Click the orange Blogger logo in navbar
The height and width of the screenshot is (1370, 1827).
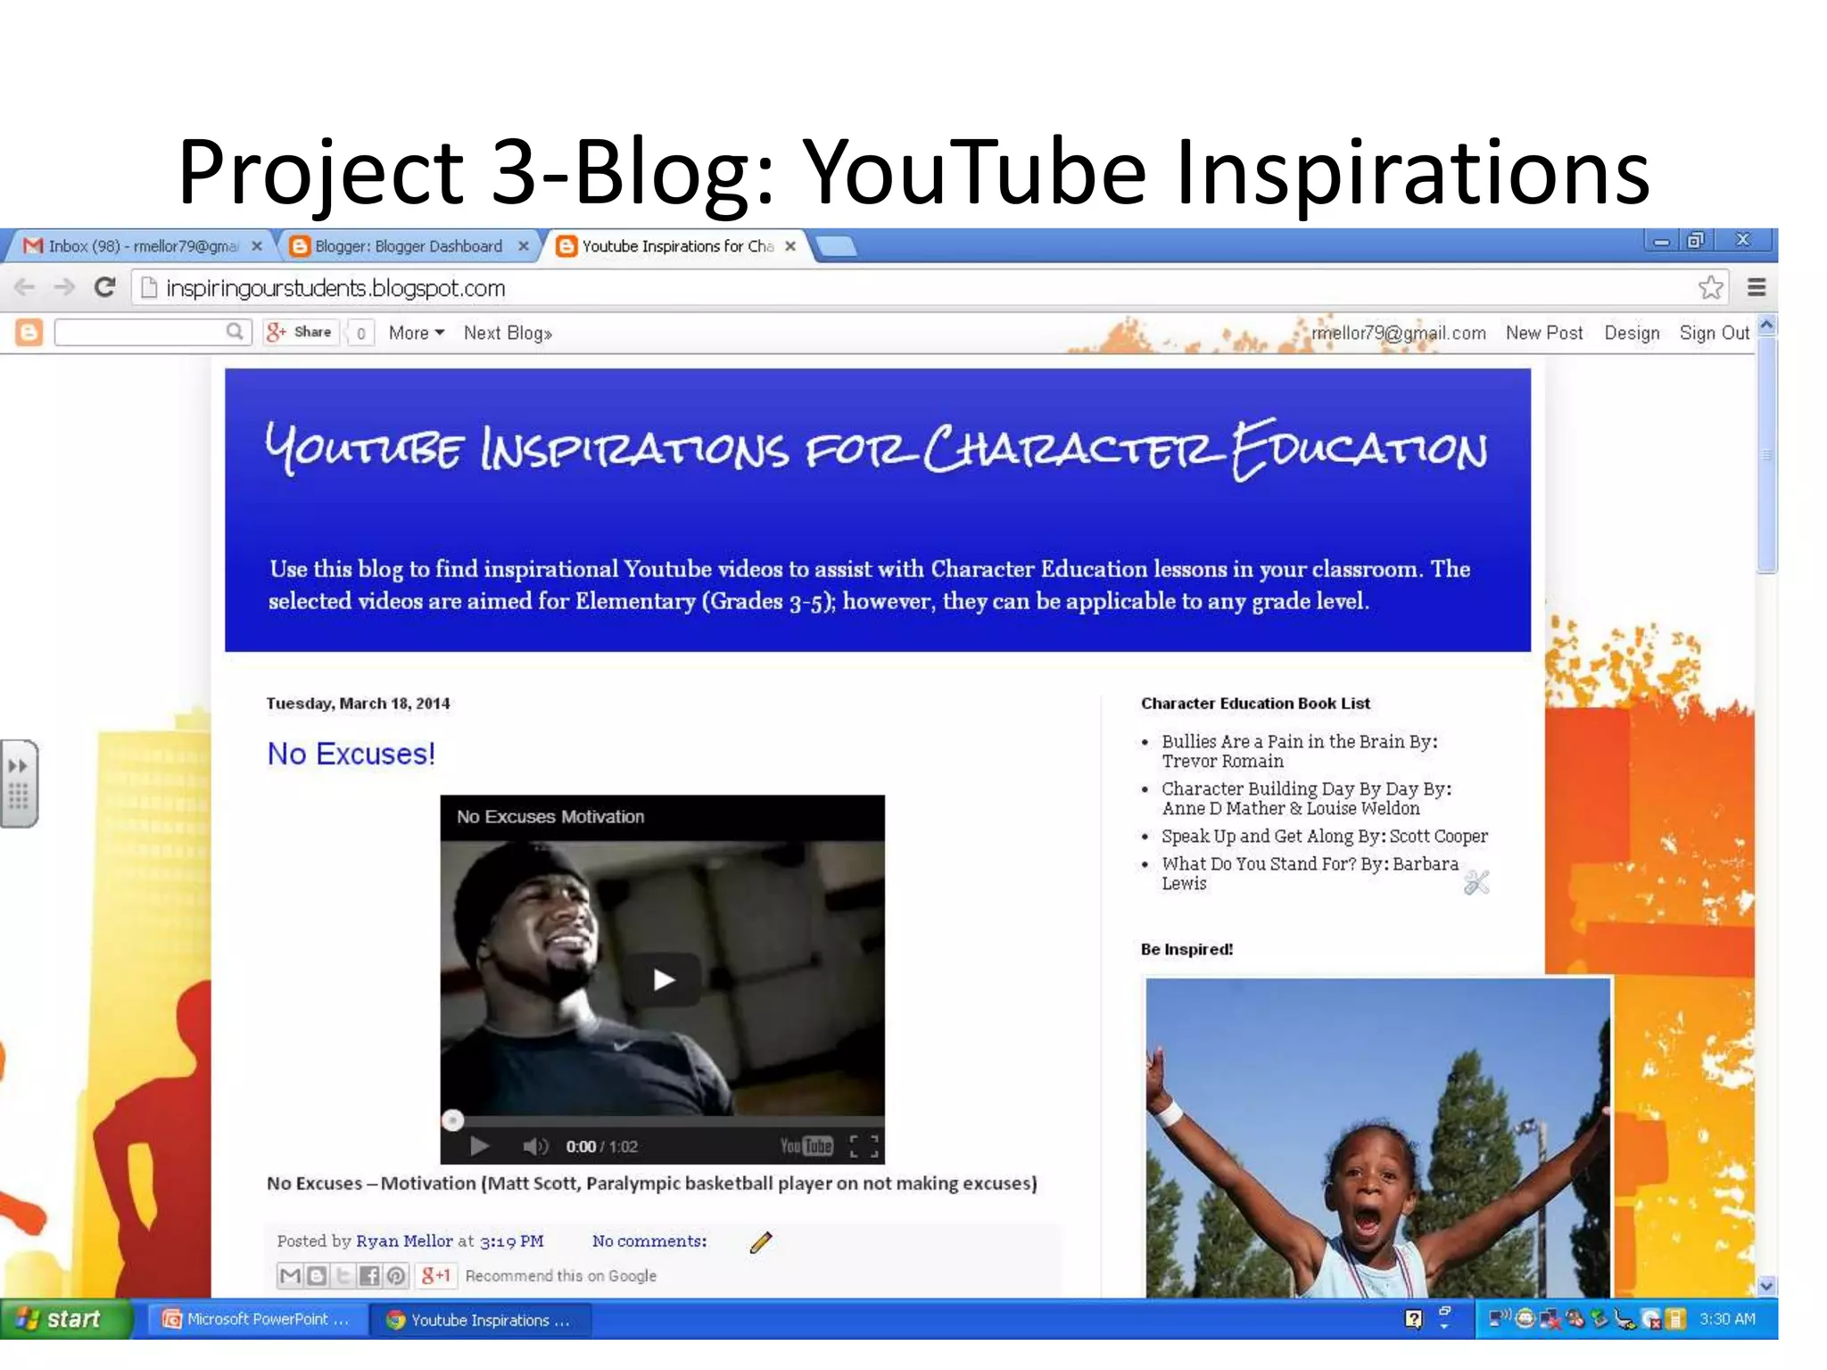[x=29, y=333]
